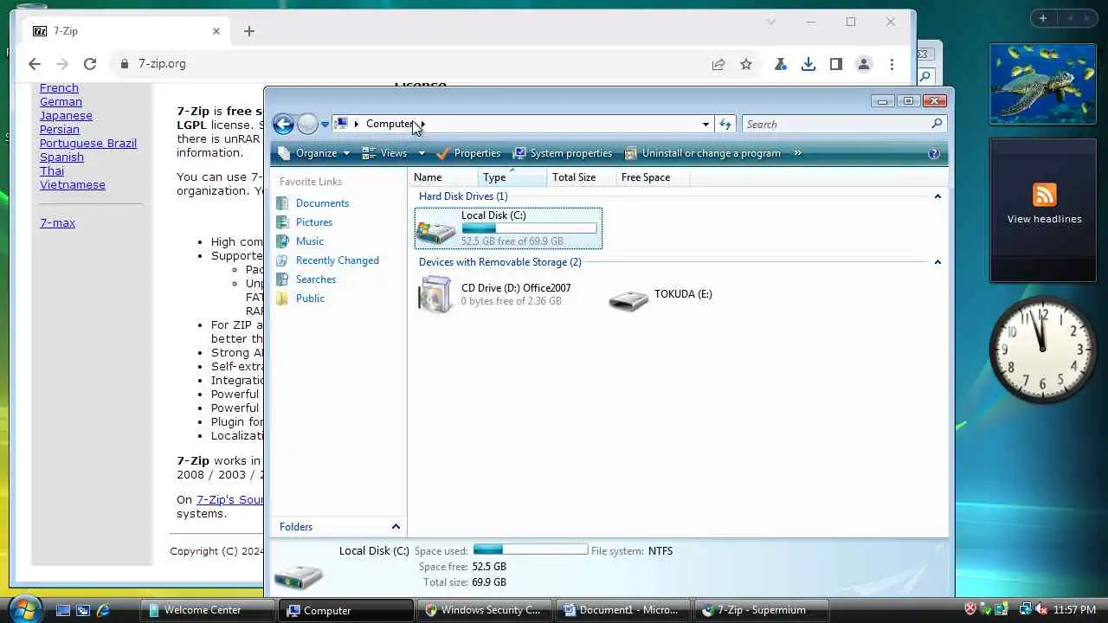Toggle the browser side panel

pyautogui.click(x=835, y=64)
